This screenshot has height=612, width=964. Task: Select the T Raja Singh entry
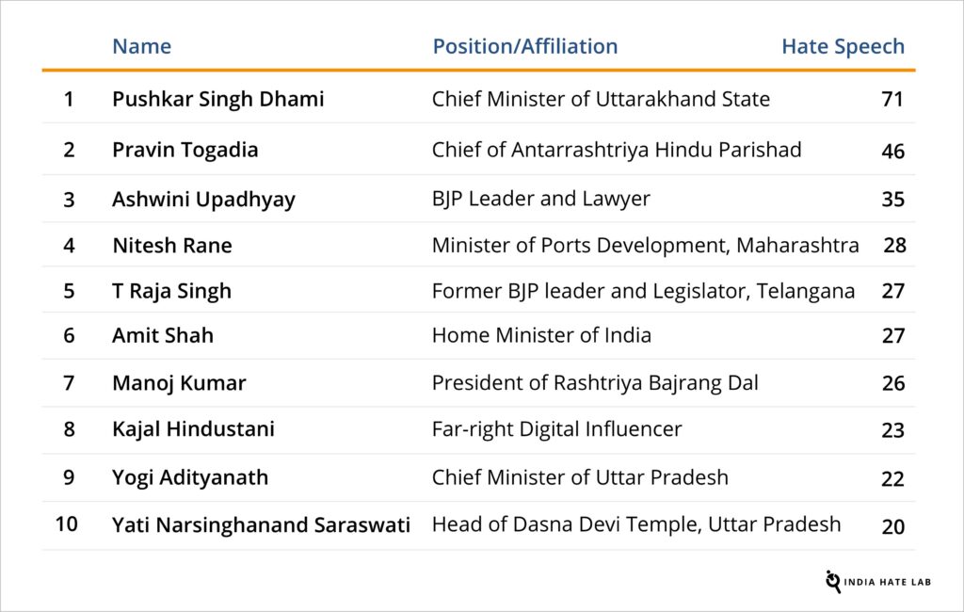point(171,291)
